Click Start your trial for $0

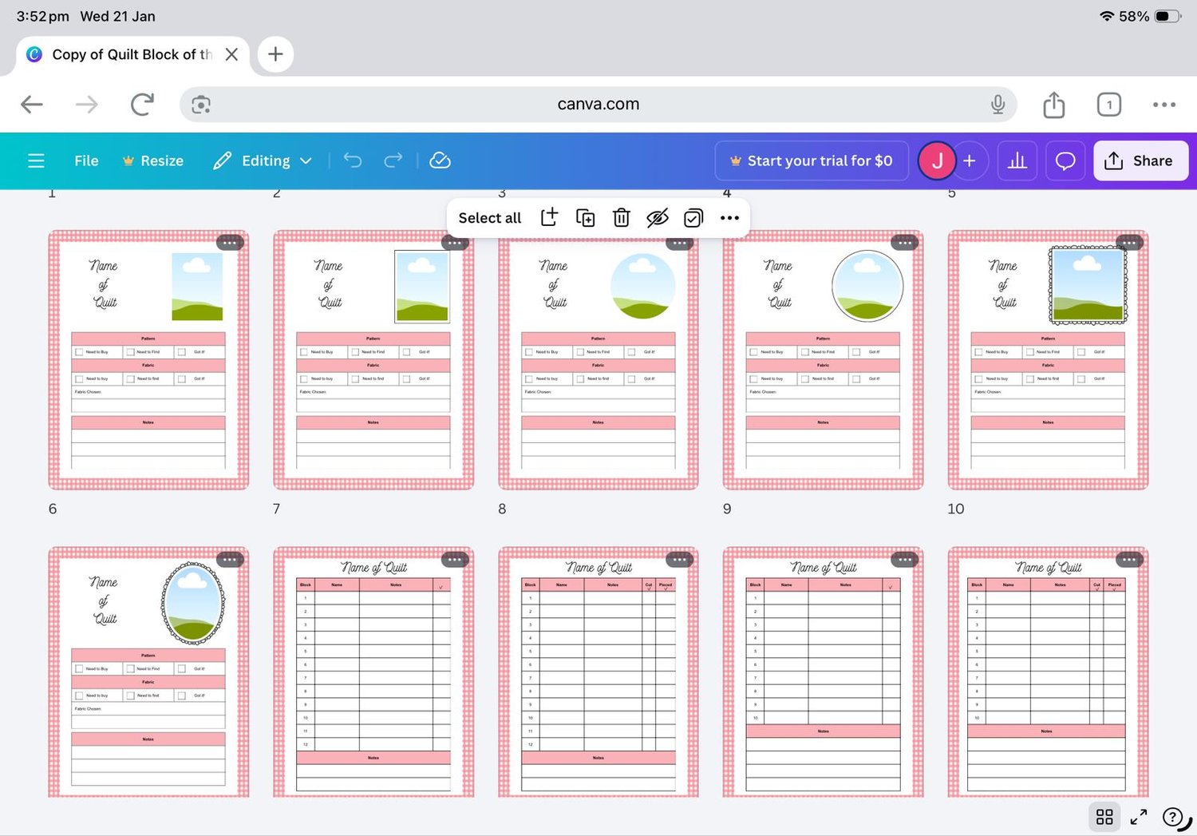click(812, 160)
